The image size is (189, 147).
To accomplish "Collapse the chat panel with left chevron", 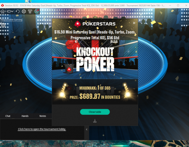I will (87, 129).
